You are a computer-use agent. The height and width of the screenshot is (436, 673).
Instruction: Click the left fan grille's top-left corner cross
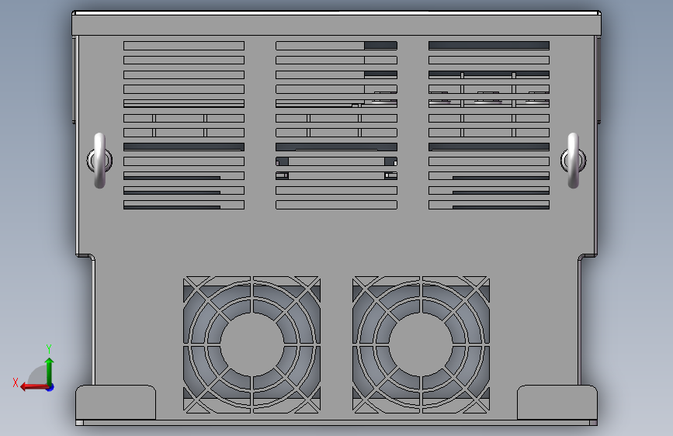click(196, 288)
